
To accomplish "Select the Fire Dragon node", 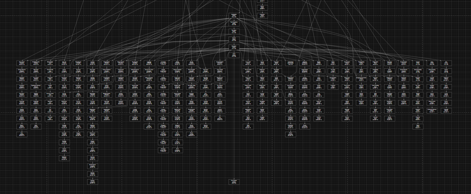I will [x=234, y=182].
